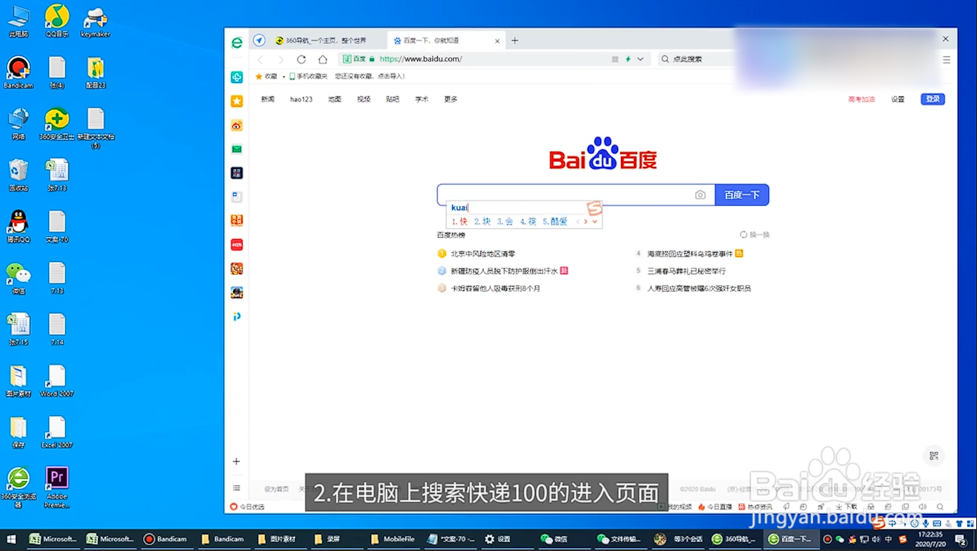
Task: Open 设置 window from taskbar
Action: tap(498, 539)
